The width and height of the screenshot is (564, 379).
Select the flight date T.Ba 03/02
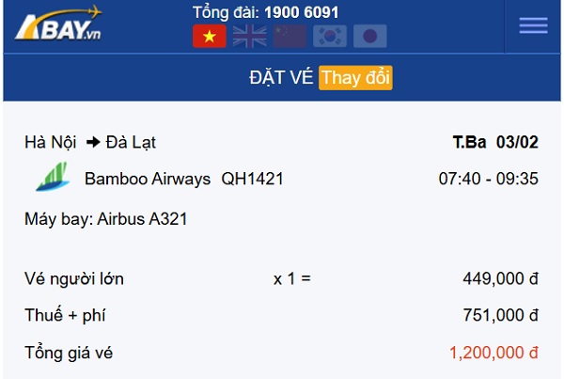494,143
